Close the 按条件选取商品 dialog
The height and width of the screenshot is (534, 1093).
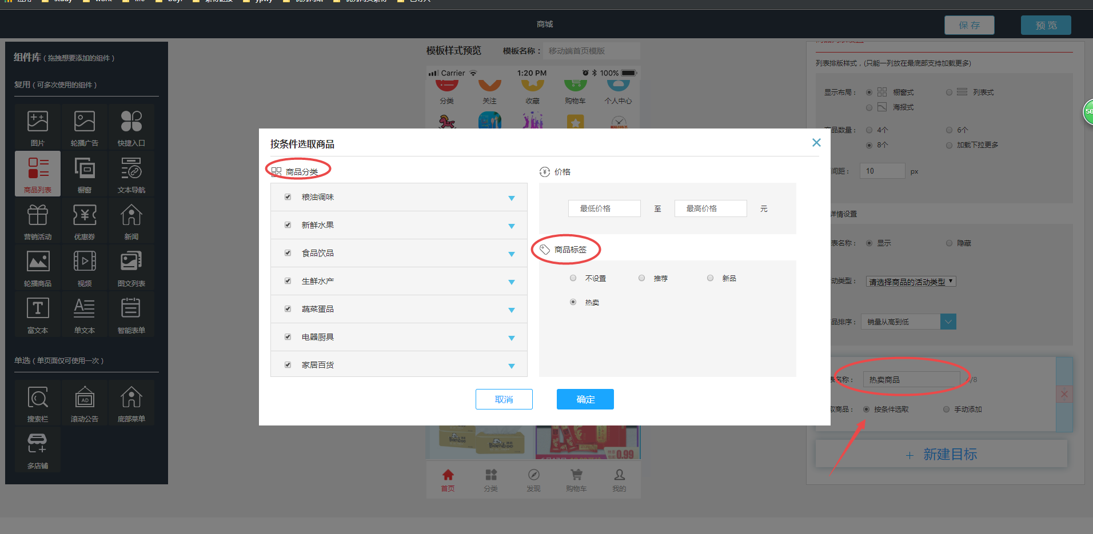tap(816, 143)
